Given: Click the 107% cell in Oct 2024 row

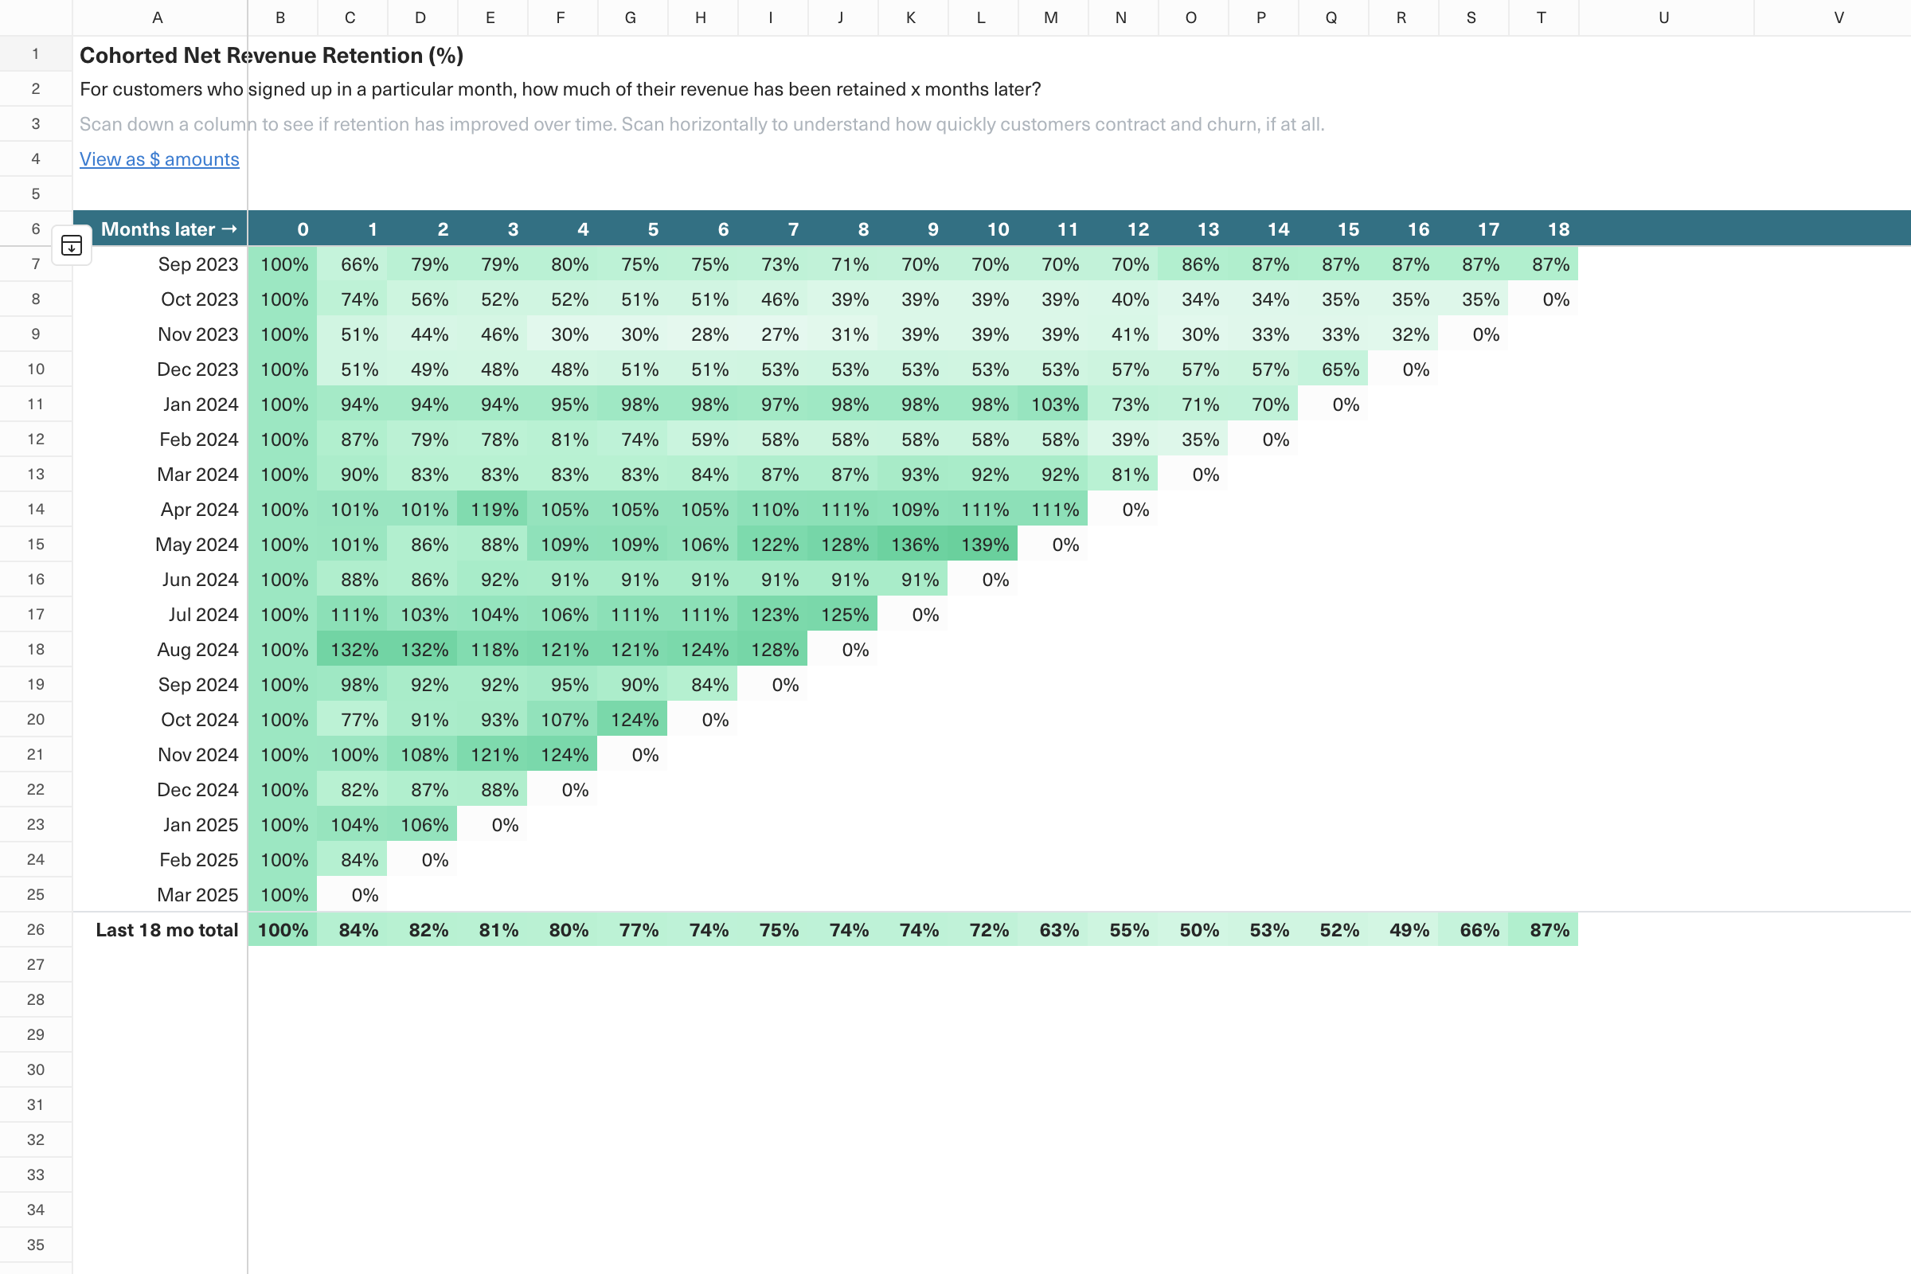Looking at the screenshot, I should pos(563,719).
